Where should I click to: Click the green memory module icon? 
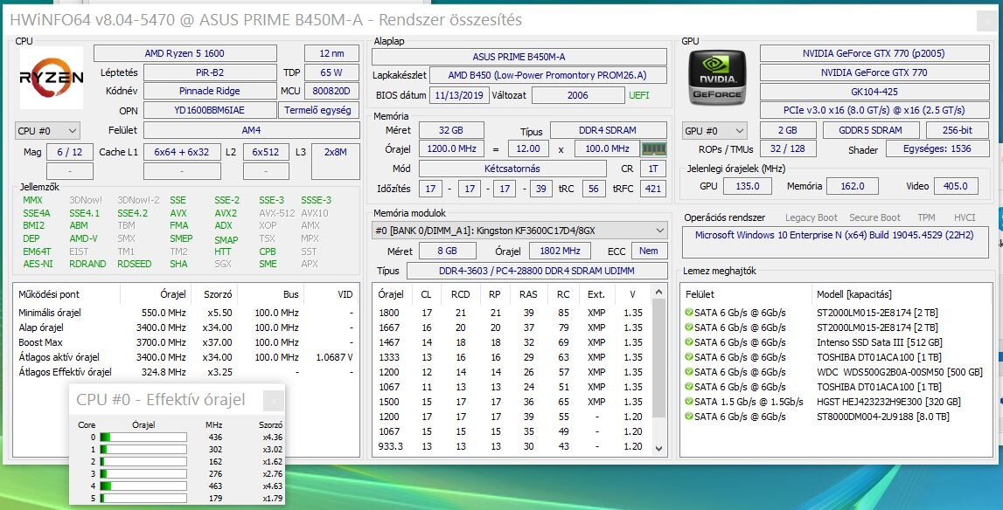(654, 149)
